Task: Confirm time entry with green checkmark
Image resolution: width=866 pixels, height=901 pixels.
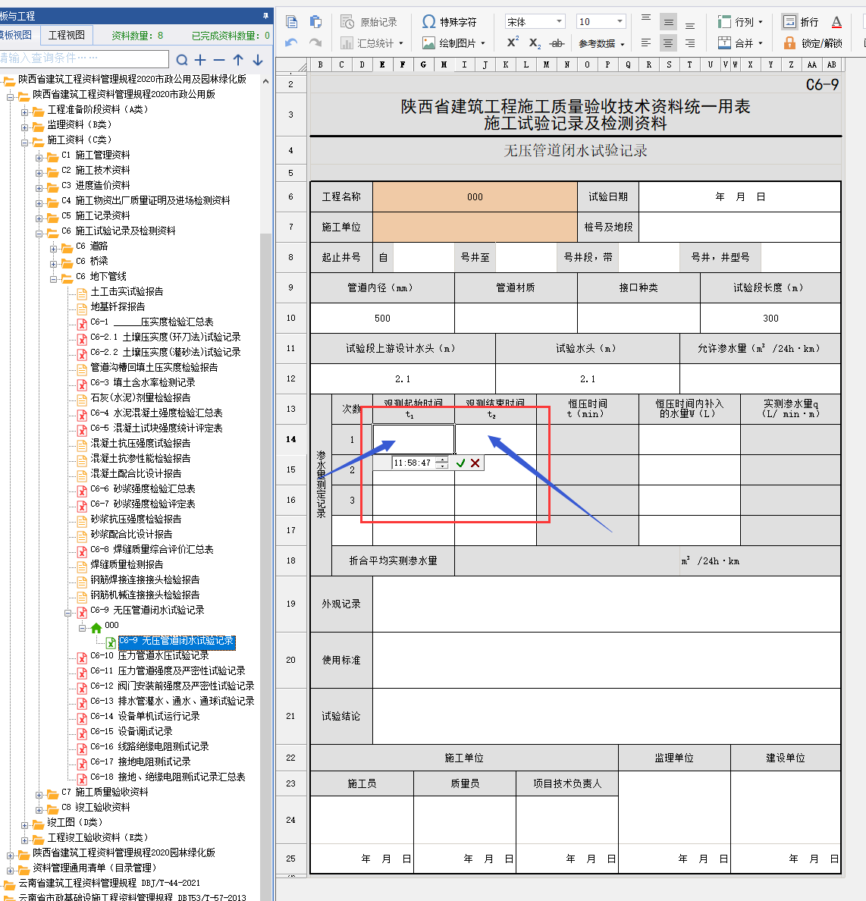Action: (460, 463)
